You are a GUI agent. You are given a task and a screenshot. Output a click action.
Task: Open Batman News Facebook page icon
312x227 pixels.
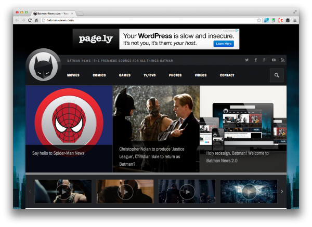[x=256, y=60]
